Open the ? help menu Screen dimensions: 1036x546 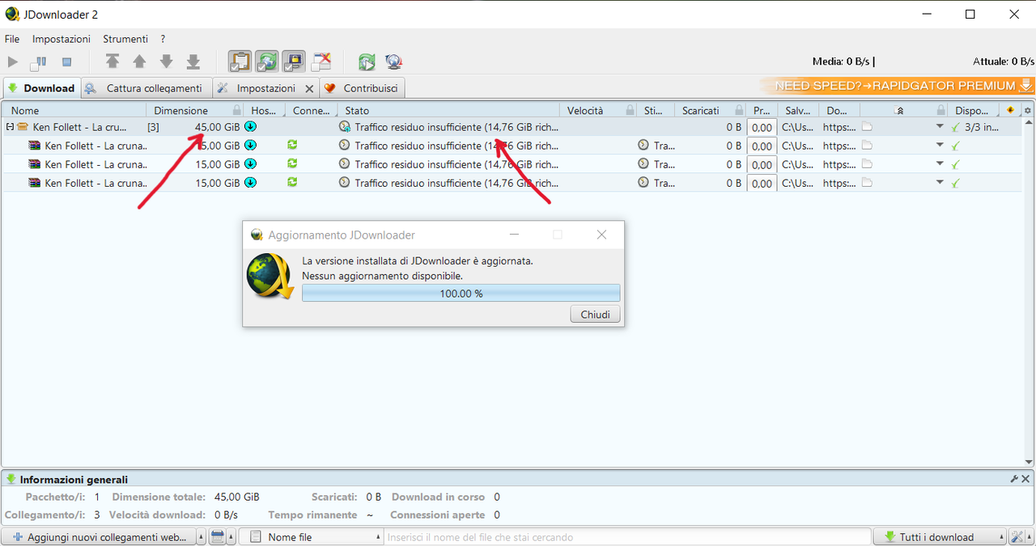tap(163, 39)
